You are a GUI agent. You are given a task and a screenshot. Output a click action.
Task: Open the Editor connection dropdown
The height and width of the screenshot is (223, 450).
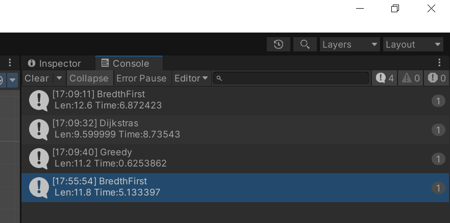(x=191, y=78)
